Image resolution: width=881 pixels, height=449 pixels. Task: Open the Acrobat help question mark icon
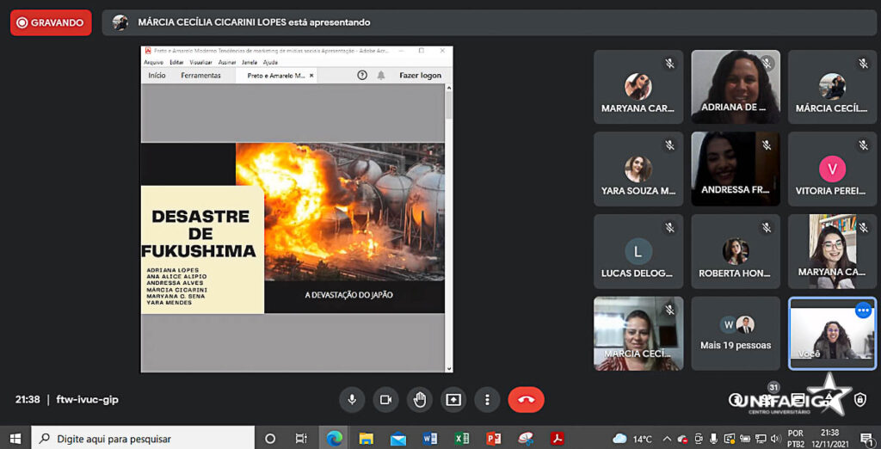[x=362, y=76]
